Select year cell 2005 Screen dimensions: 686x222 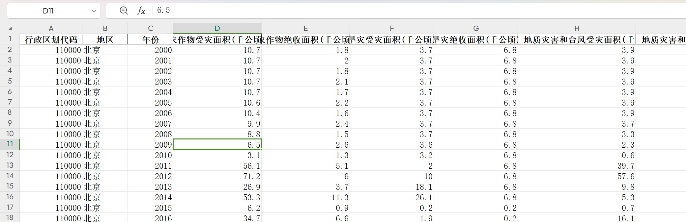(151, 103)
